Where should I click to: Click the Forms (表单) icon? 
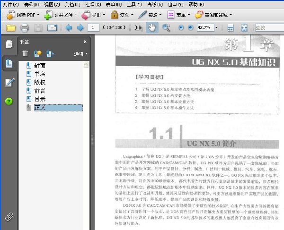[170, 15]
